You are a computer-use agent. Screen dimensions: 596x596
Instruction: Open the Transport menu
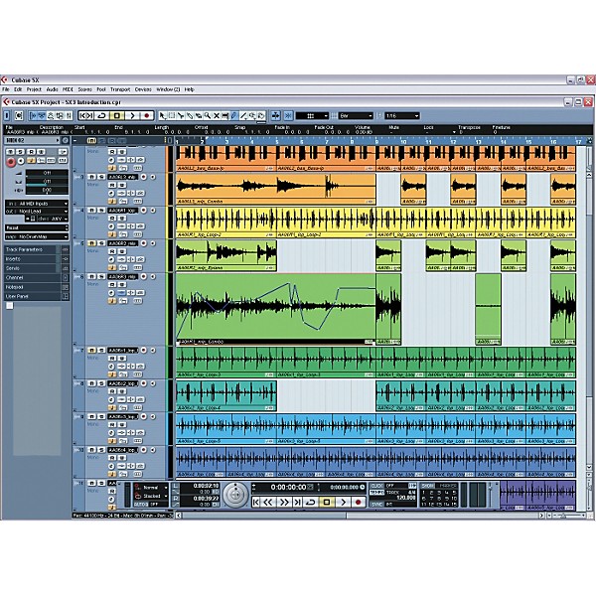(x=120, y=89)
